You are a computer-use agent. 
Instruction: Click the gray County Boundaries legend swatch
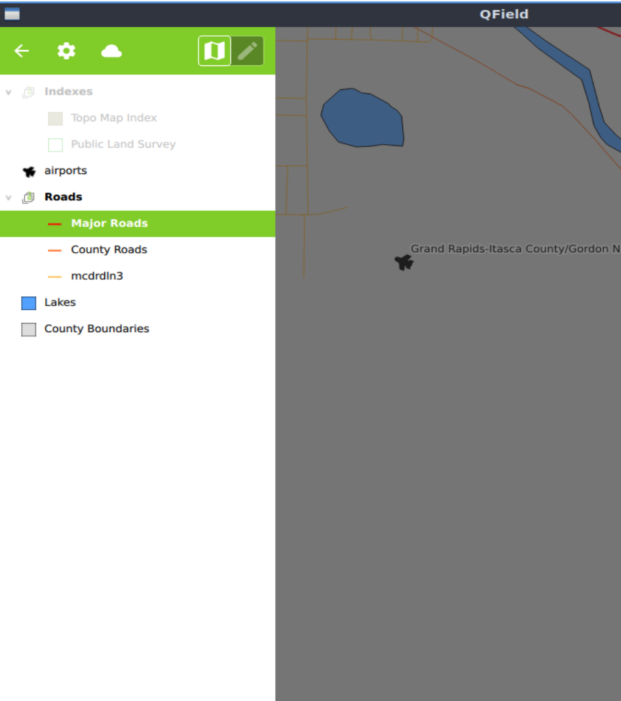point(29,330)
